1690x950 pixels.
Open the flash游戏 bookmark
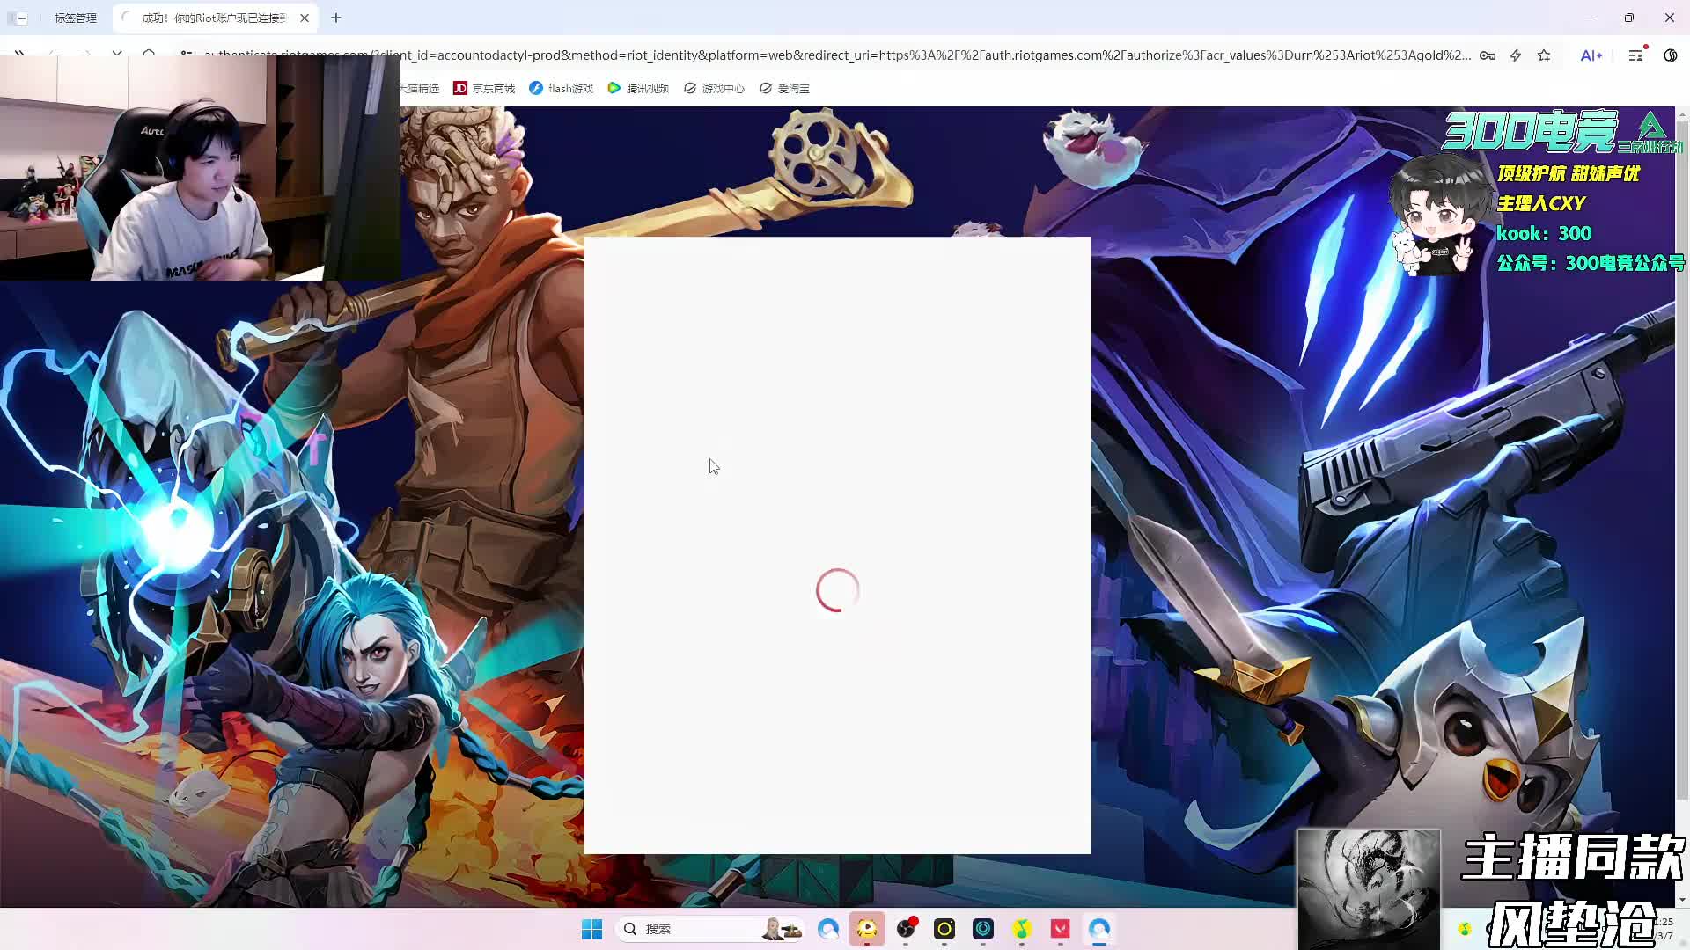tap(562, 88)
